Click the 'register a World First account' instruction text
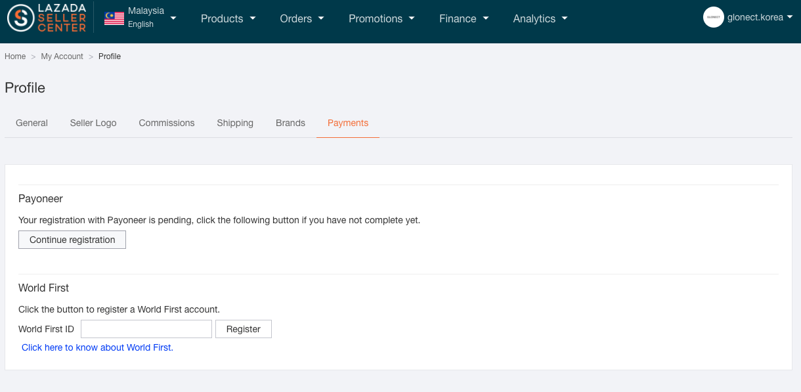The image size is (801, 392). click(x=119, y=309)
